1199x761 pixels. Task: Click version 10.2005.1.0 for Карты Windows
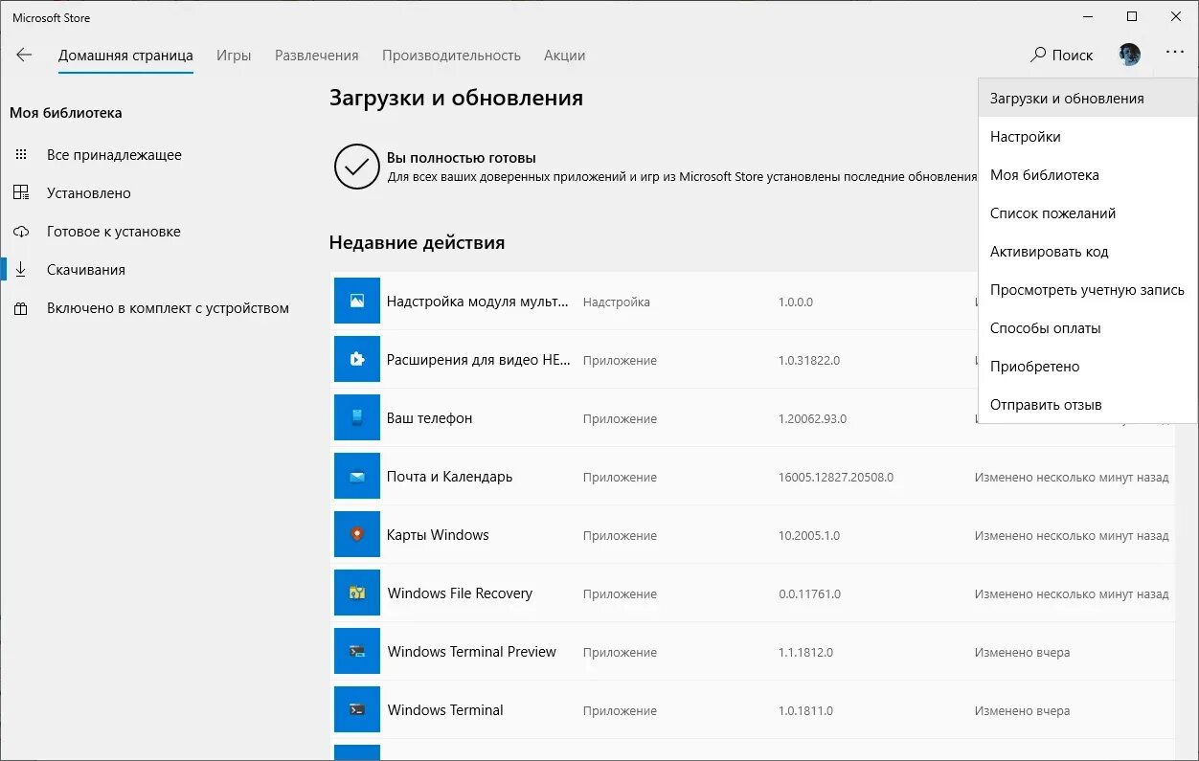[x=809, y=536]
